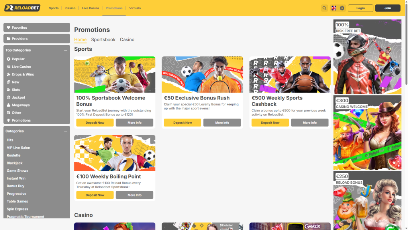The image size is (408, 230).
Task: More Info on €500 Weekly Sports Cashback
Action: click(310, 123)
